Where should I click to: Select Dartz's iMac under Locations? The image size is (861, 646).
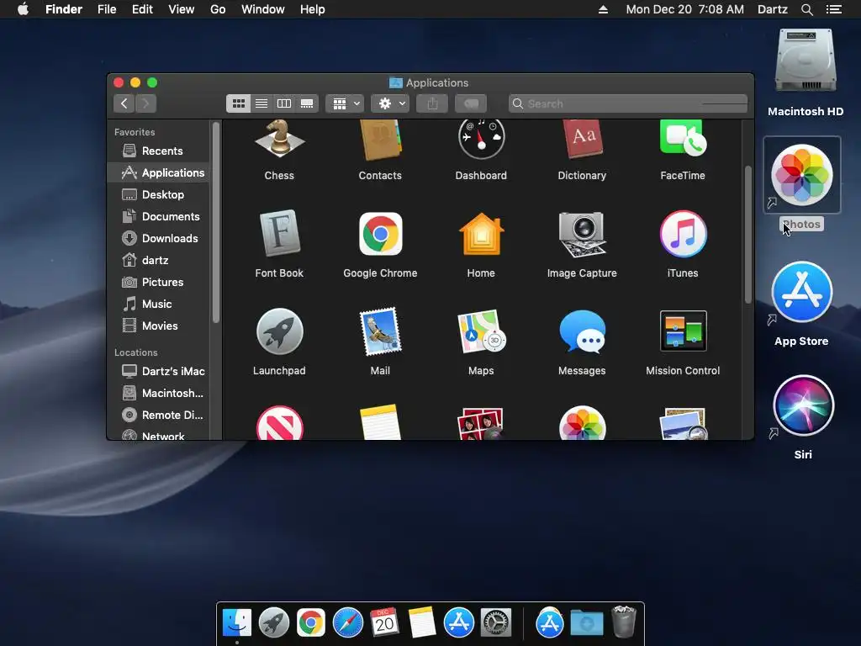158,371
